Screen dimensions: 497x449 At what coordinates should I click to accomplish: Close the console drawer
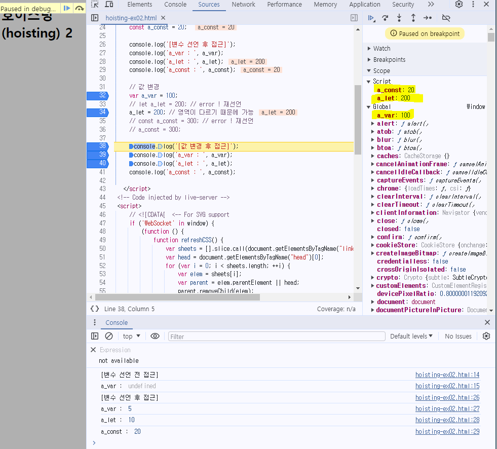click(487, 322)
